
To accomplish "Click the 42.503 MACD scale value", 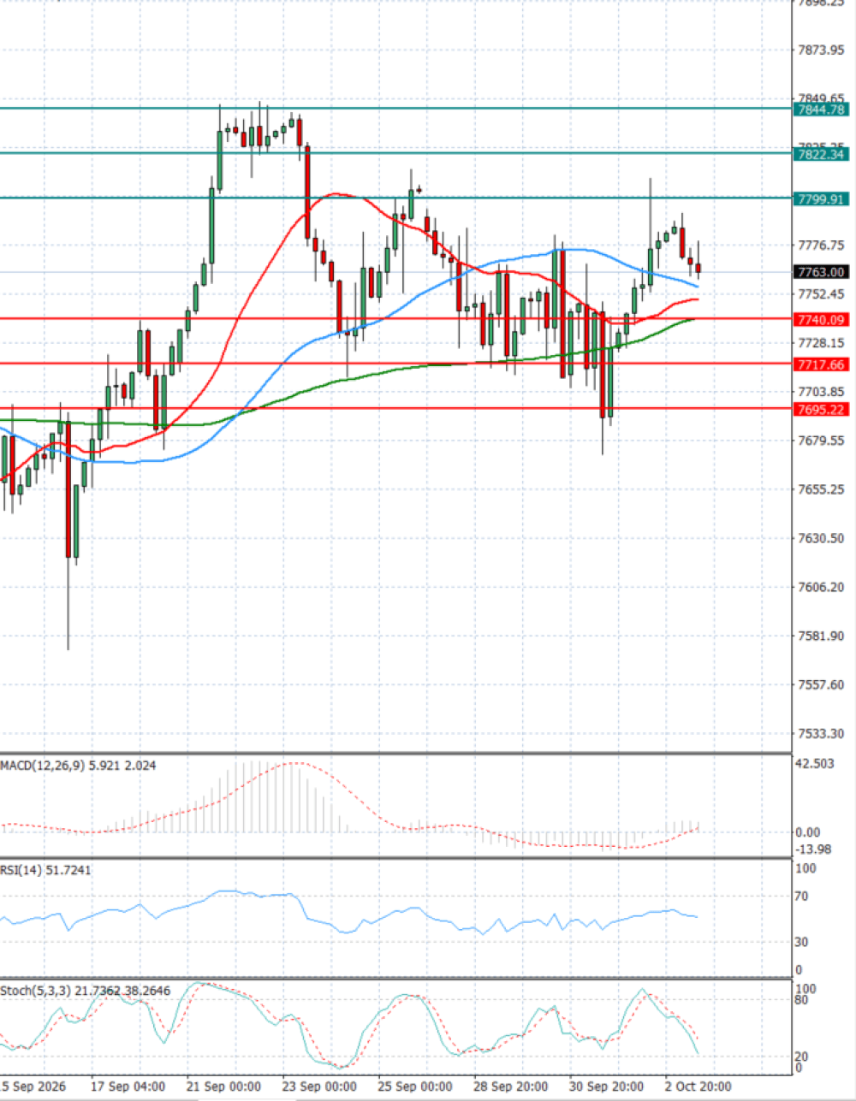I will click(814, 763).
